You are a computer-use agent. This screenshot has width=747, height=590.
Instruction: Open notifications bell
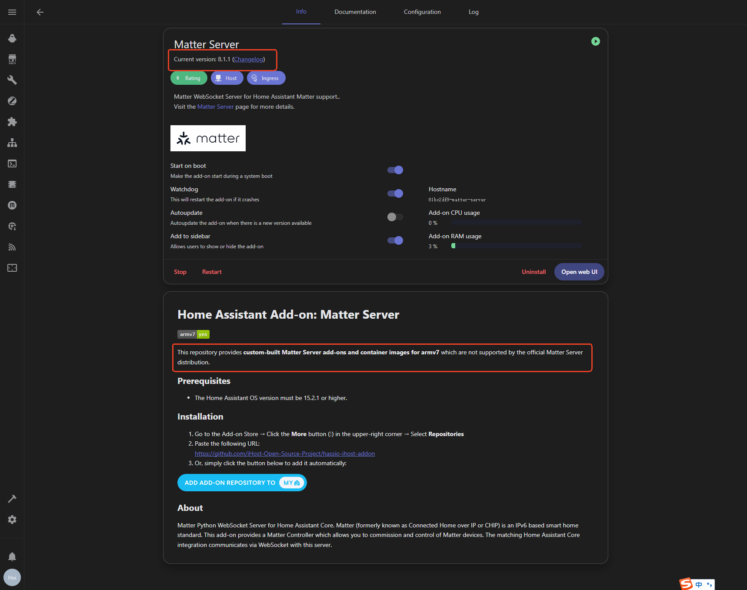click(x=12, y=557)
